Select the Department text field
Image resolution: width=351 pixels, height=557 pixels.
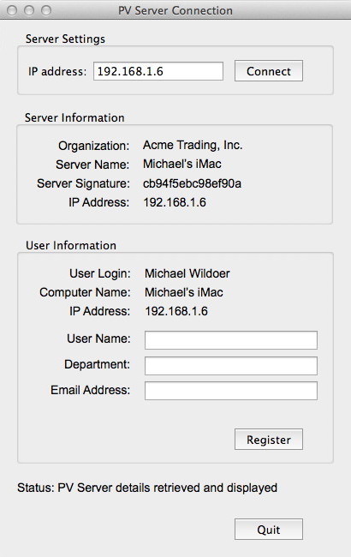point(231,366)
